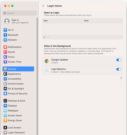This screenshot has width=127, height=135.
Task: Add a login item with plus button
Action: 44,37
